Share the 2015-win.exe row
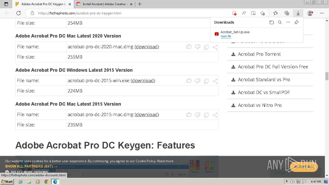 tap(215, 81)
